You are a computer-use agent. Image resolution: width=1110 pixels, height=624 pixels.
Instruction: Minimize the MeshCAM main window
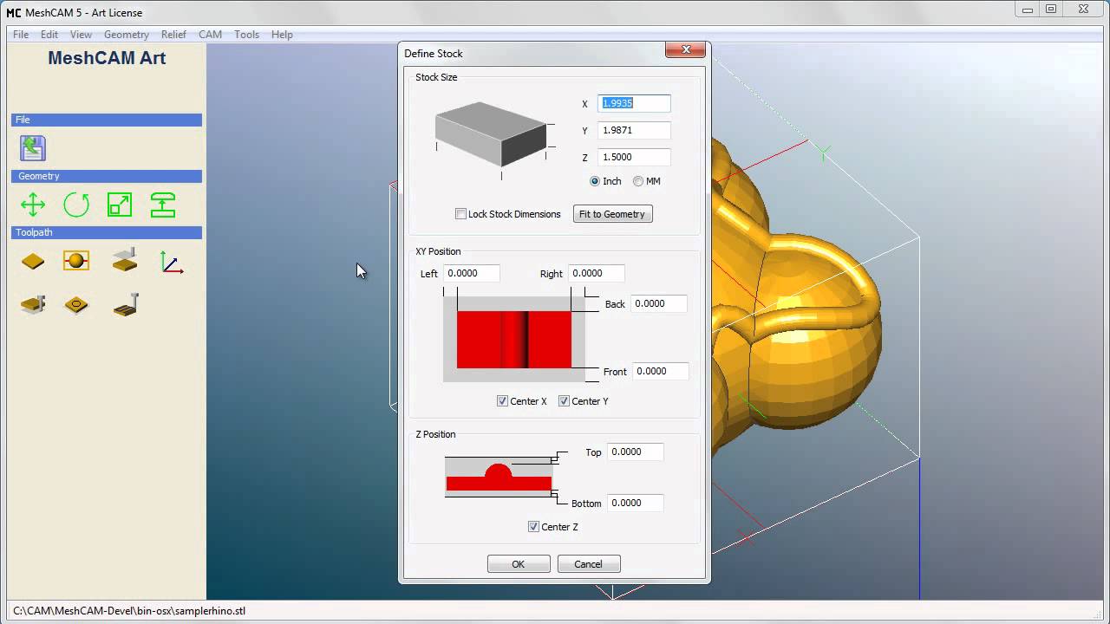click(1028, 10)
